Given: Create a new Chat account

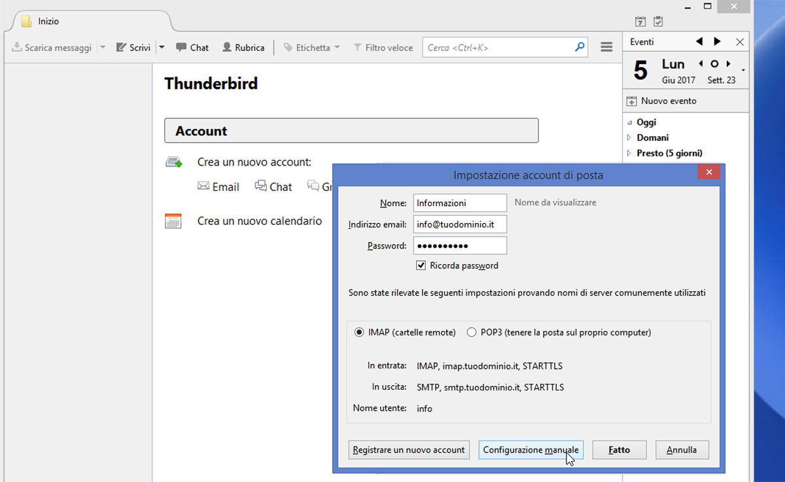Looking at the screenshot, I should [x=273, y=187].
